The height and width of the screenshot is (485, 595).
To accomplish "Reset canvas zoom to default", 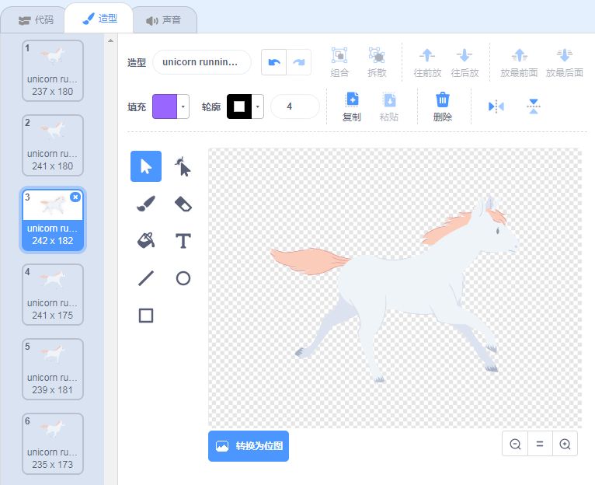I will click(540, 444).
